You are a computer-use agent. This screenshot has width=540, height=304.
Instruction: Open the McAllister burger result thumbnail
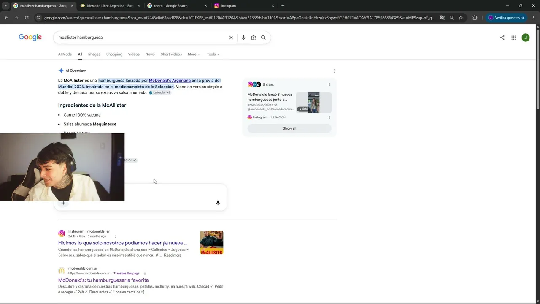click(x=211, y=243)
